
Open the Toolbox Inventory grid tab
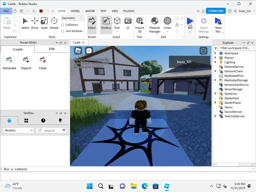pos(26,120)
